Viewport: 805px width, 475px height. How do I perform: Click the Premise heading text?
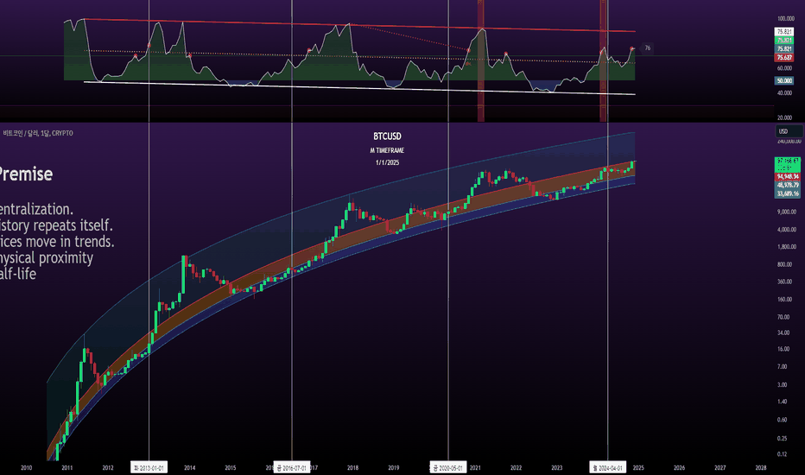coord(26,174)
